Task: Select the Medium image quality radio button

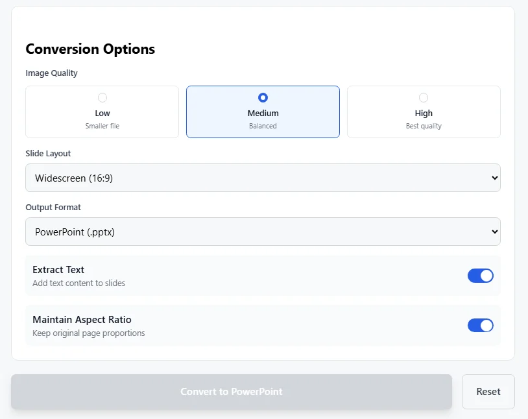Action: click(263, 98)
